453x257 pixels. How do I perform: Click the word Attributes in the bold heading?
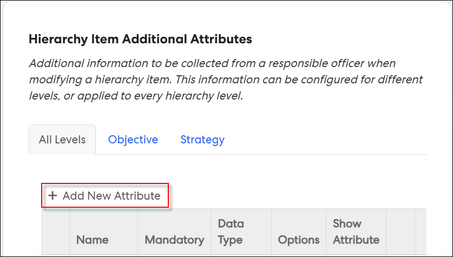pyautogui.click(x=221, y=39)
